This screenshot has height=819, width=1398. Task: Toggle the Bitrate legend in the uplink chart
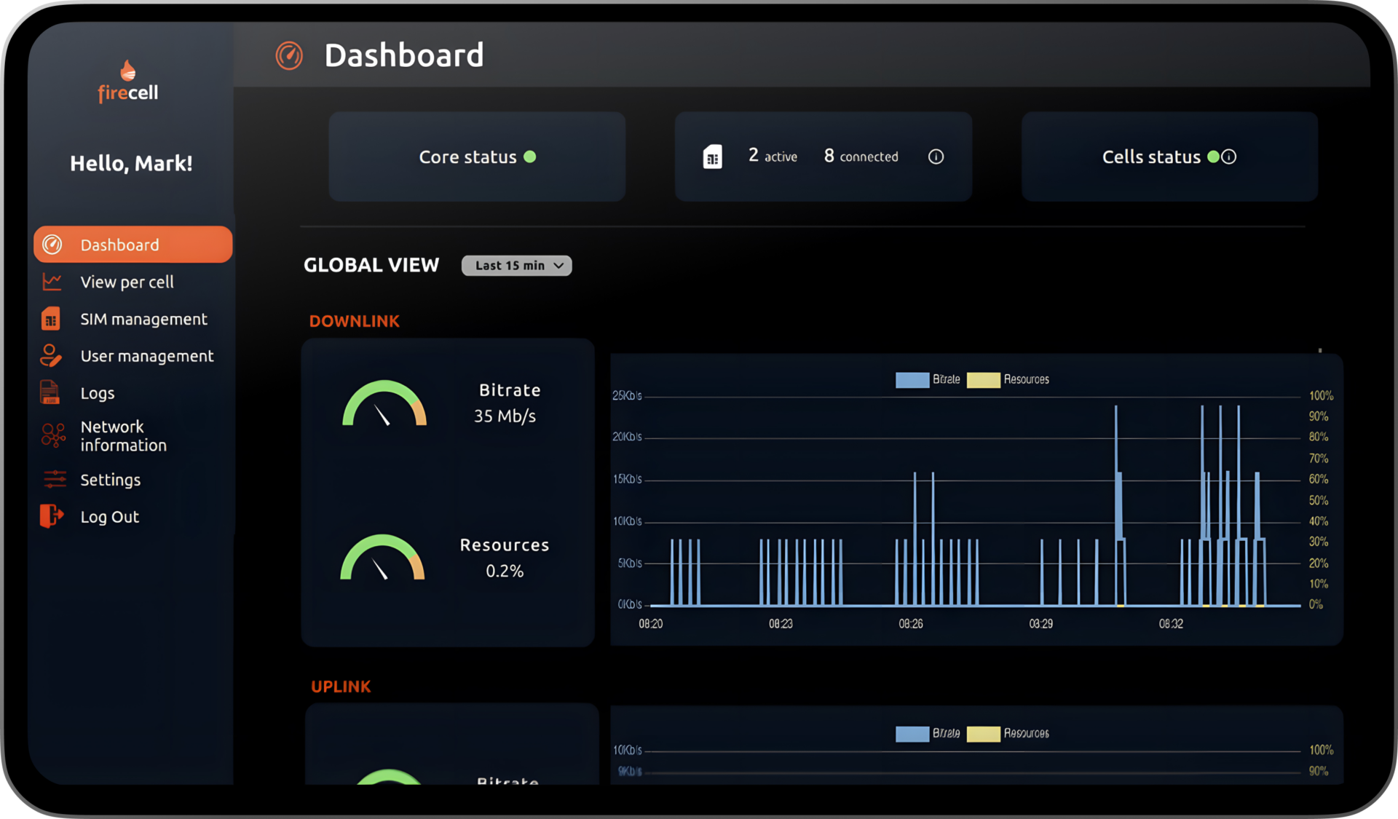coord(928,734)
